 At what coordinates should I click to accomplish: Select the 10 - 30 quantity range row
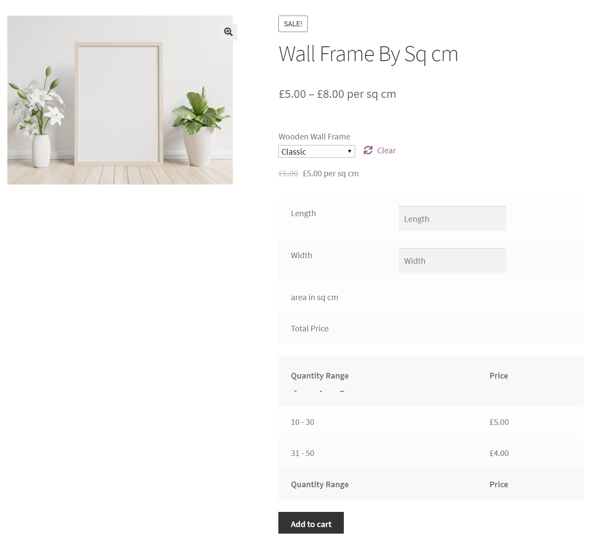point(431,422)
